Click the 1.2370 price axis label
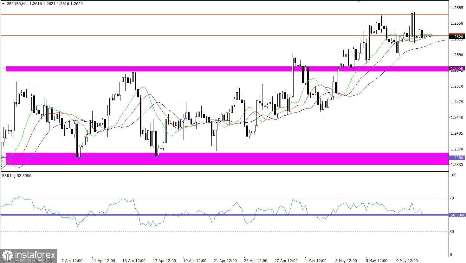 (456, 149)
